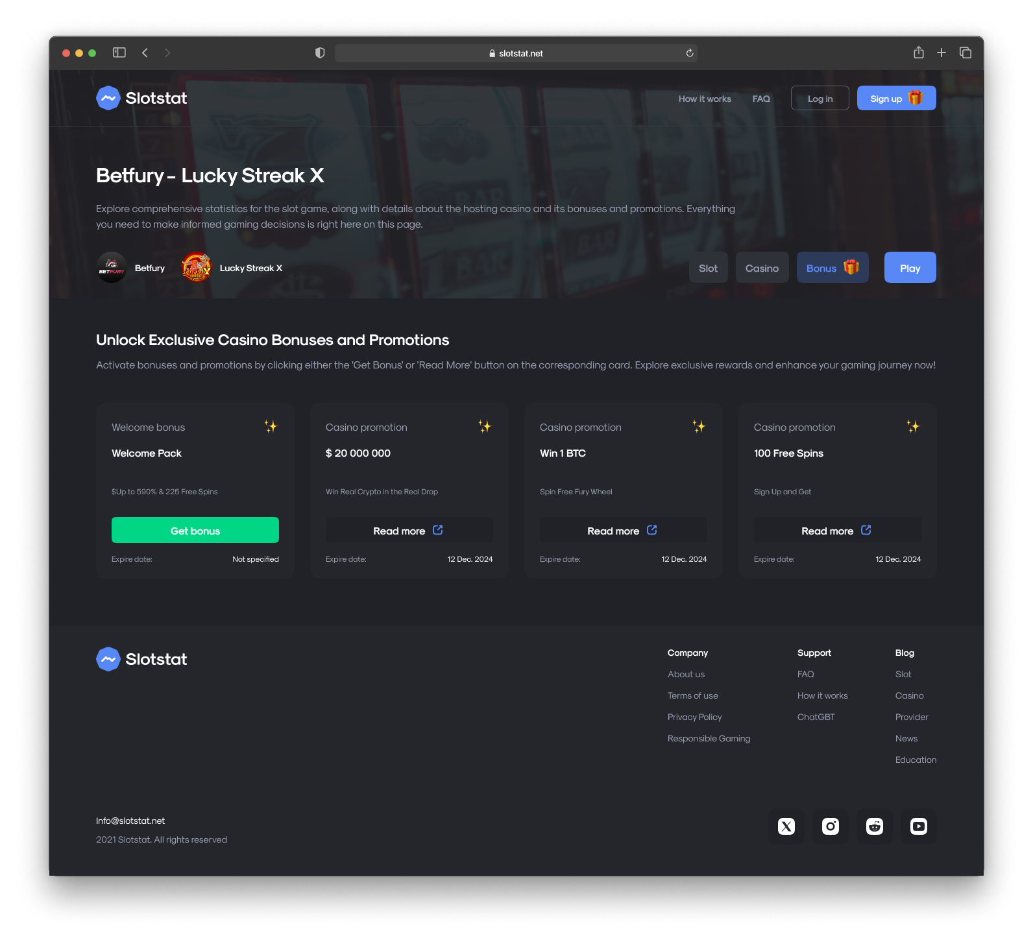This screenshot has height=938, width=1033.
Task: Show the tab overview icon
Action: click(x=966, y=53)
